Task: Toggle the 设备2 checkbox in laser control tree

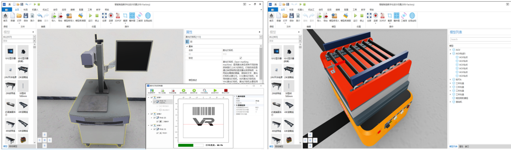Action: pyautogui.click(x=152, y=114)
